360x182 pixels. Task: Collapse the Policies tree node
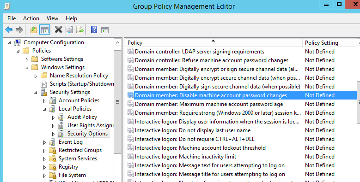click(18, 51)
